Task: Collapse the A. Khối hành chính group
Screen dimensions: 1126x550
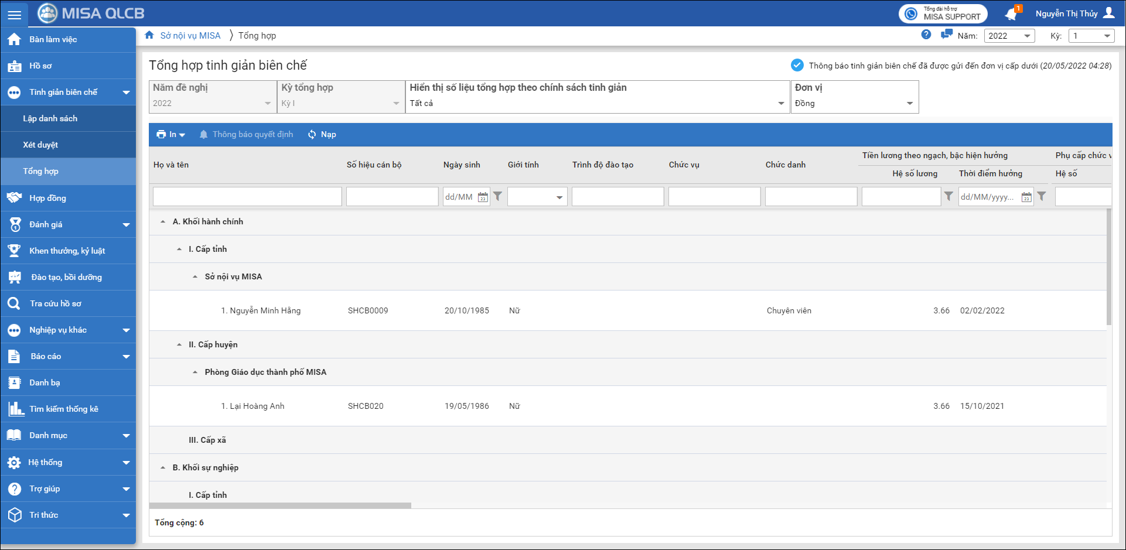Action: (163, 222)
